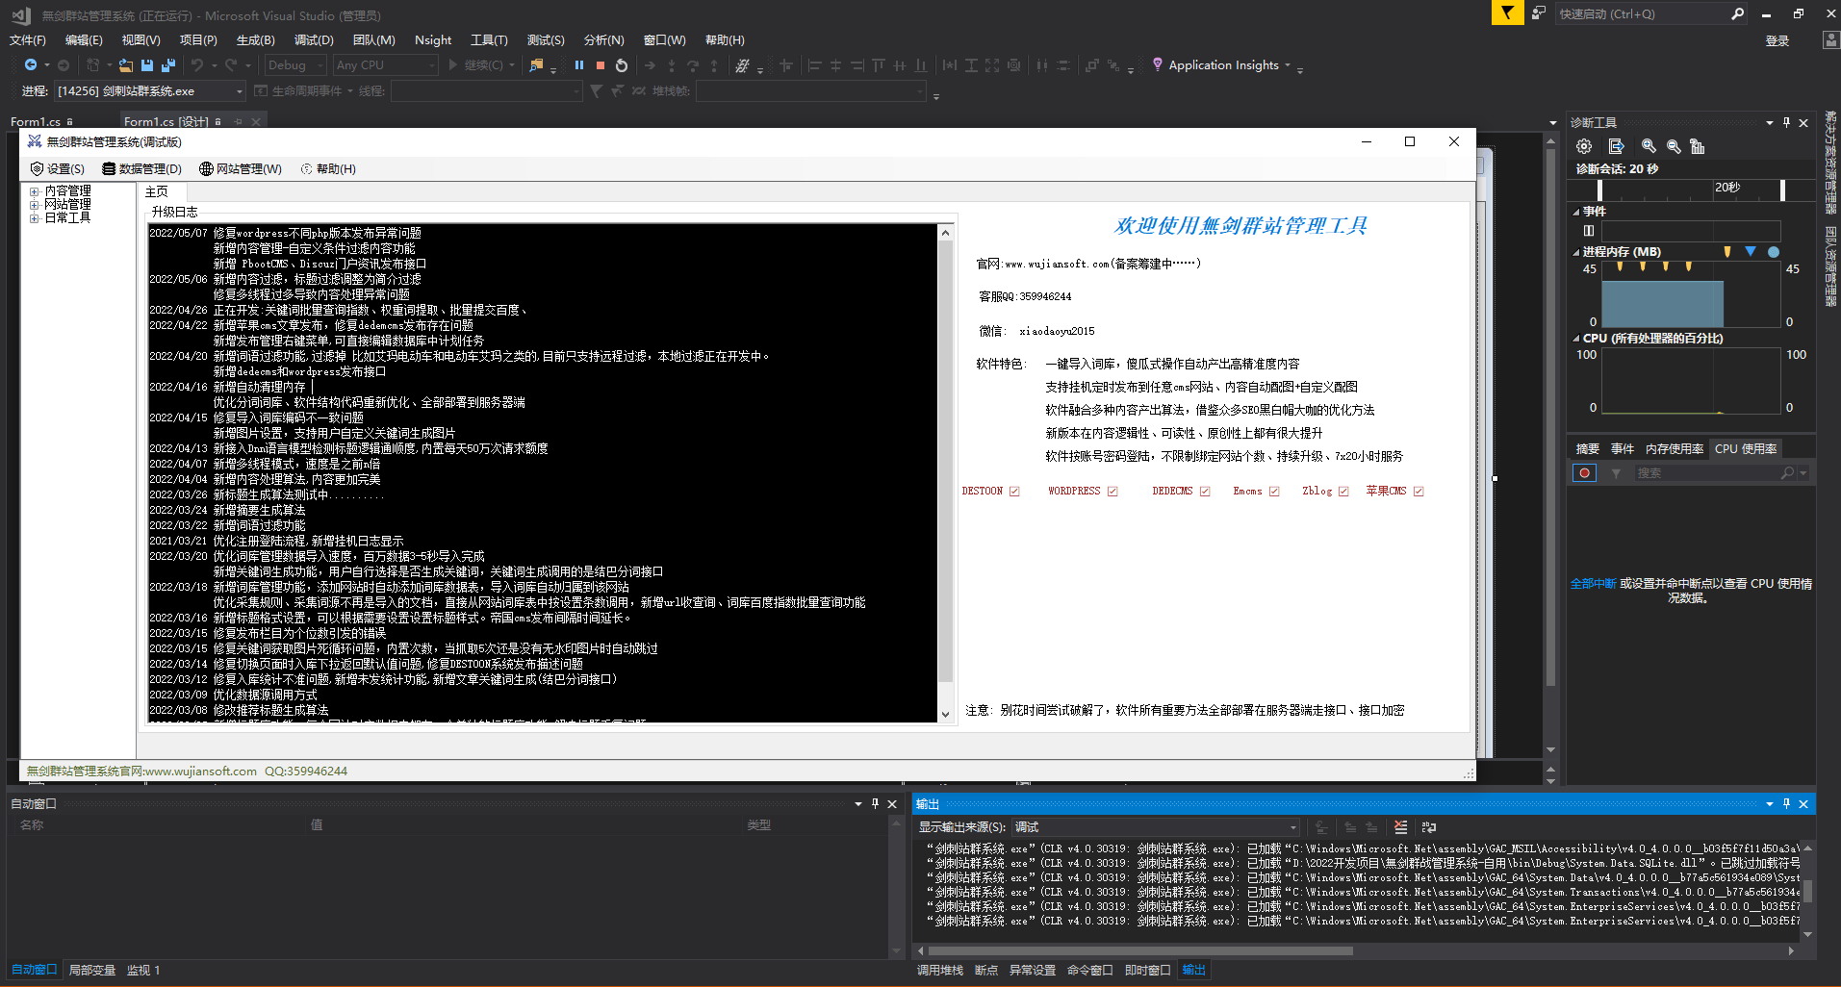The image size is (1841, 987).
Task: Open diagnostic tools settings gear icon
Action: click(x=1584, y=146)
